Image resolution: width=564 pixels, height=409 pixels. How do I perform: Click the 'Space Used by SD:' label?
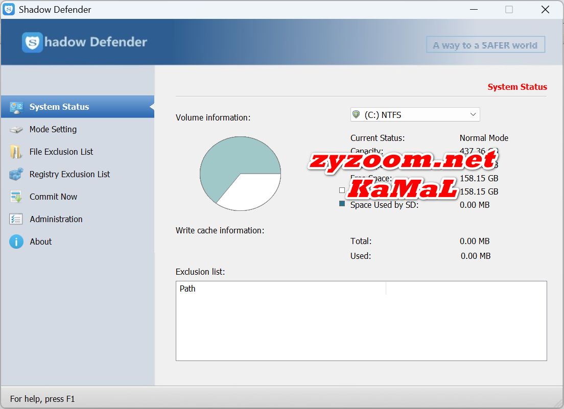click(x=384, y=205)
